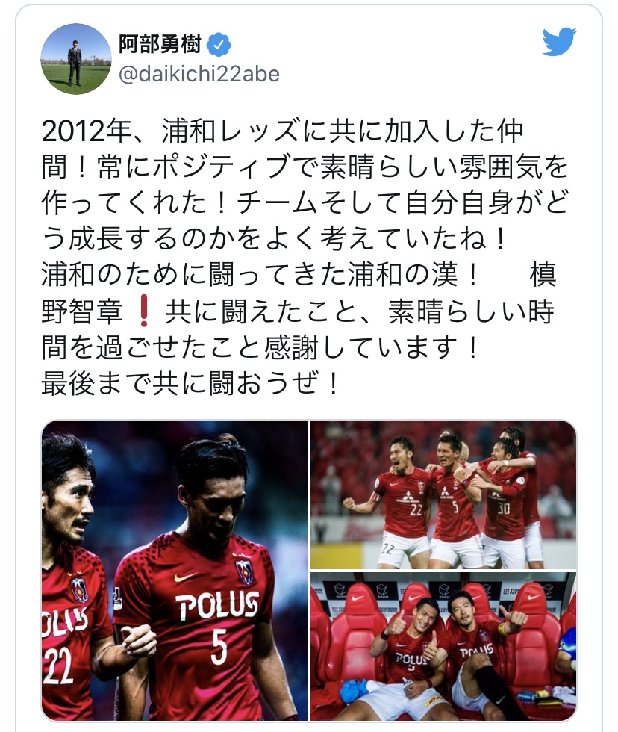Click the tweet line starting 2012年
Screen dimensions: 618x732
(x=282, y=131)
